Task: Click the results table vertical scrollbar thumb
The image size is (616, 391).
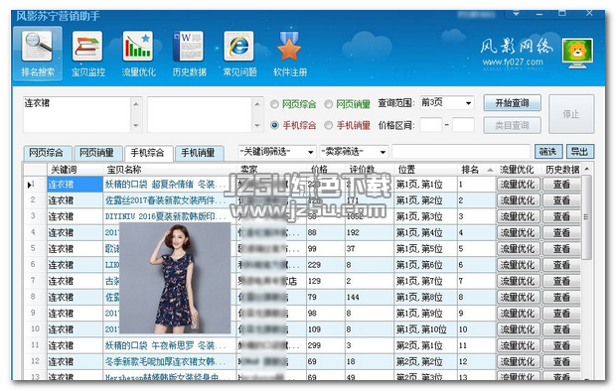Action: 586,217
